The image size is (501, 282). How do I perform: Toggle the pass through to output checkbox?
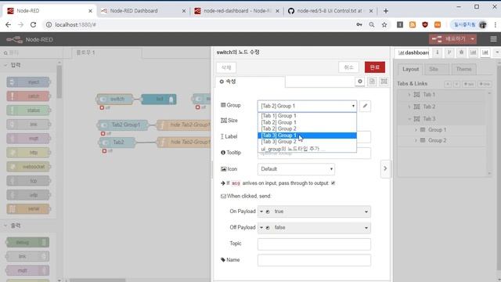tap(333, 183)
